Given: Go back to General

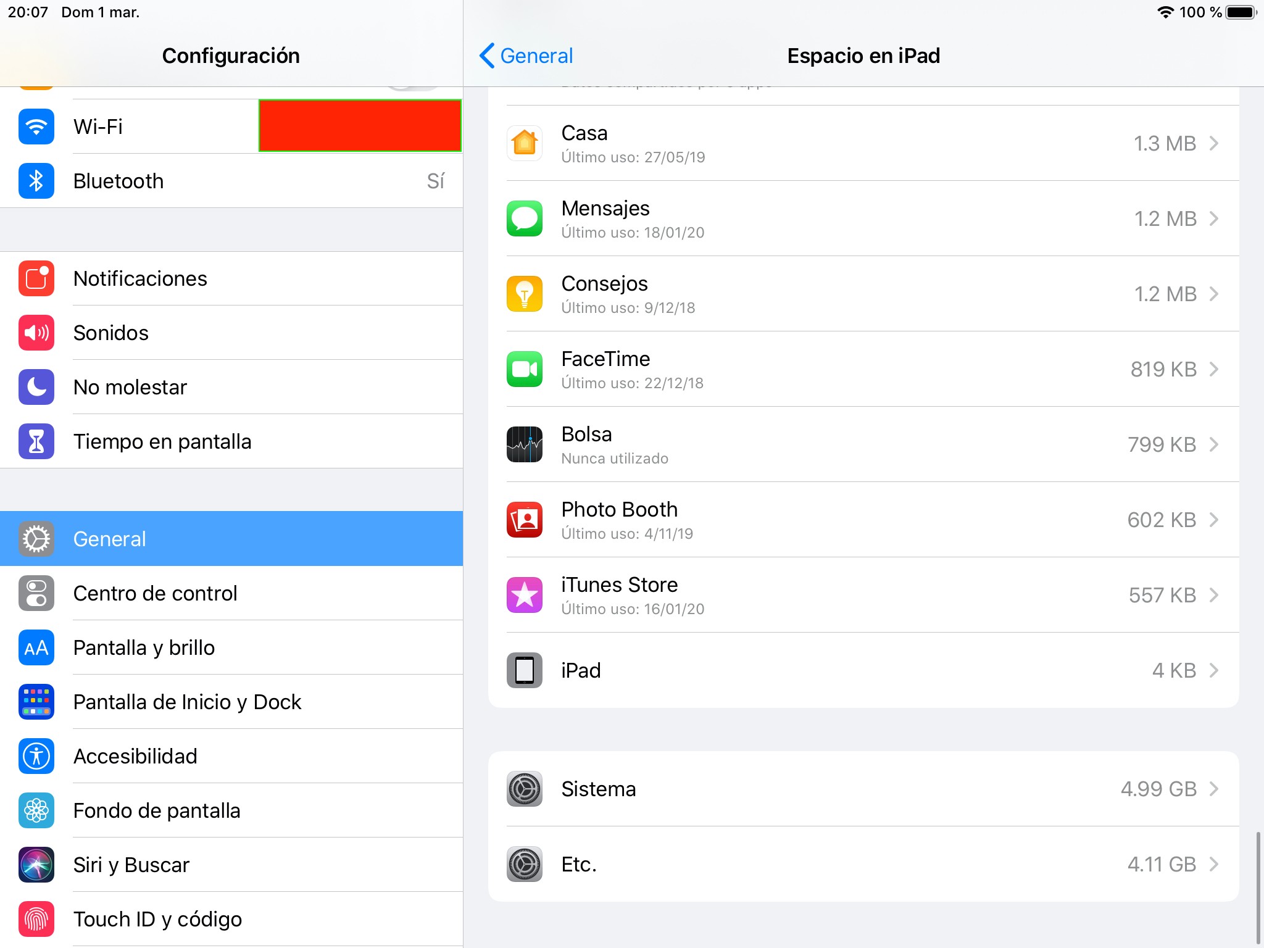Looking at the screenshot, I should click(x=526, y=56).
